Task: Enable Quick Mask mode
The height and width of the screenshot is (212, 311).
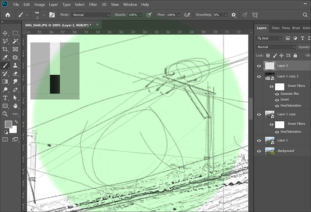Action: 5,139
